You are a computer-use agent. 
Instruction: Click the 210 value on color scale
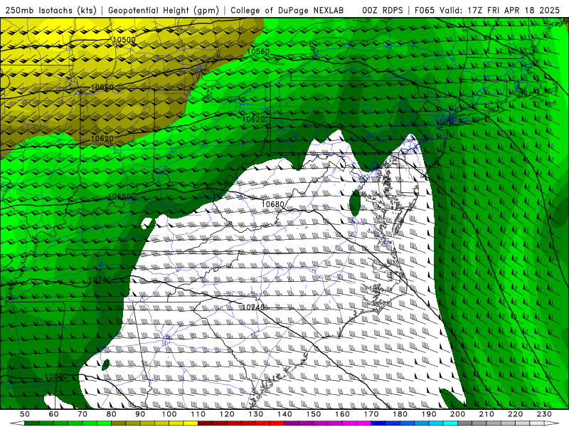pos(486,414)
